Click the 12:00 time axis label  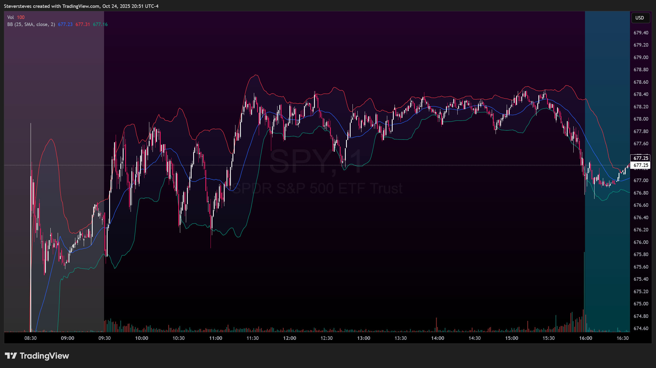click(x=290, y=338)
